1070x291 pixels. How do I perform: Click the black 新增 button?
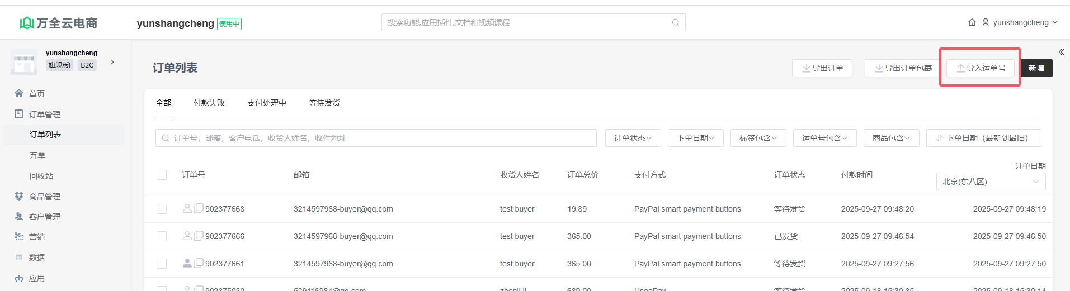point(1036,68)
